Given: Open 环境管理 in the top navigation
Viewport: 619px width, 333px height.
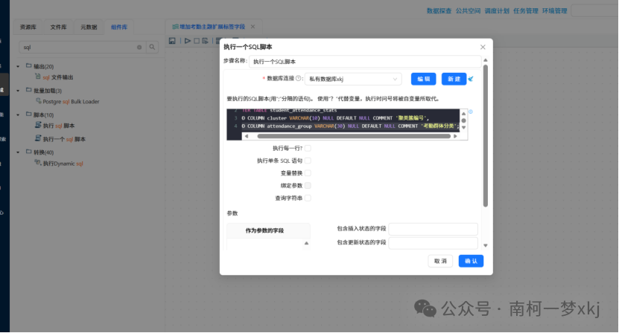Looking at the screenshot, I should [x=554, y=10].
